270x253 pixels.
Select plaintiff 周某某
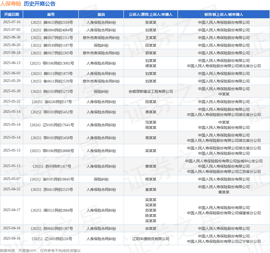point(151,128)
